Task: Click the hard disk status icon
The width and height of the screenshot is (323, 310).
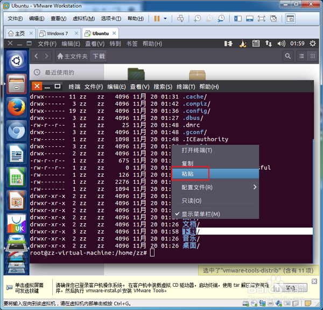Action: point(245,304)
